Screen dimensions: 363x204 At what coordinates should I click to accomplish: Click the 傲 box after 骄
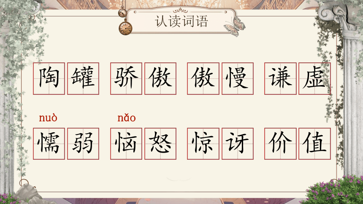pyautogui.click(x=160, y=79)
